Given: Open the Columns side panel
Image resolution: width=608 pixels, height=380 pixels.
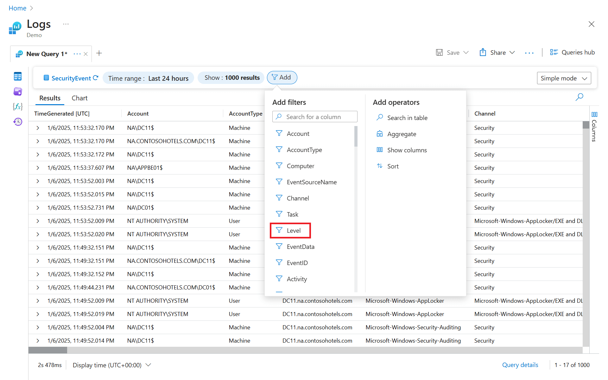Looking at the screenshot, I should coord(594,127).
